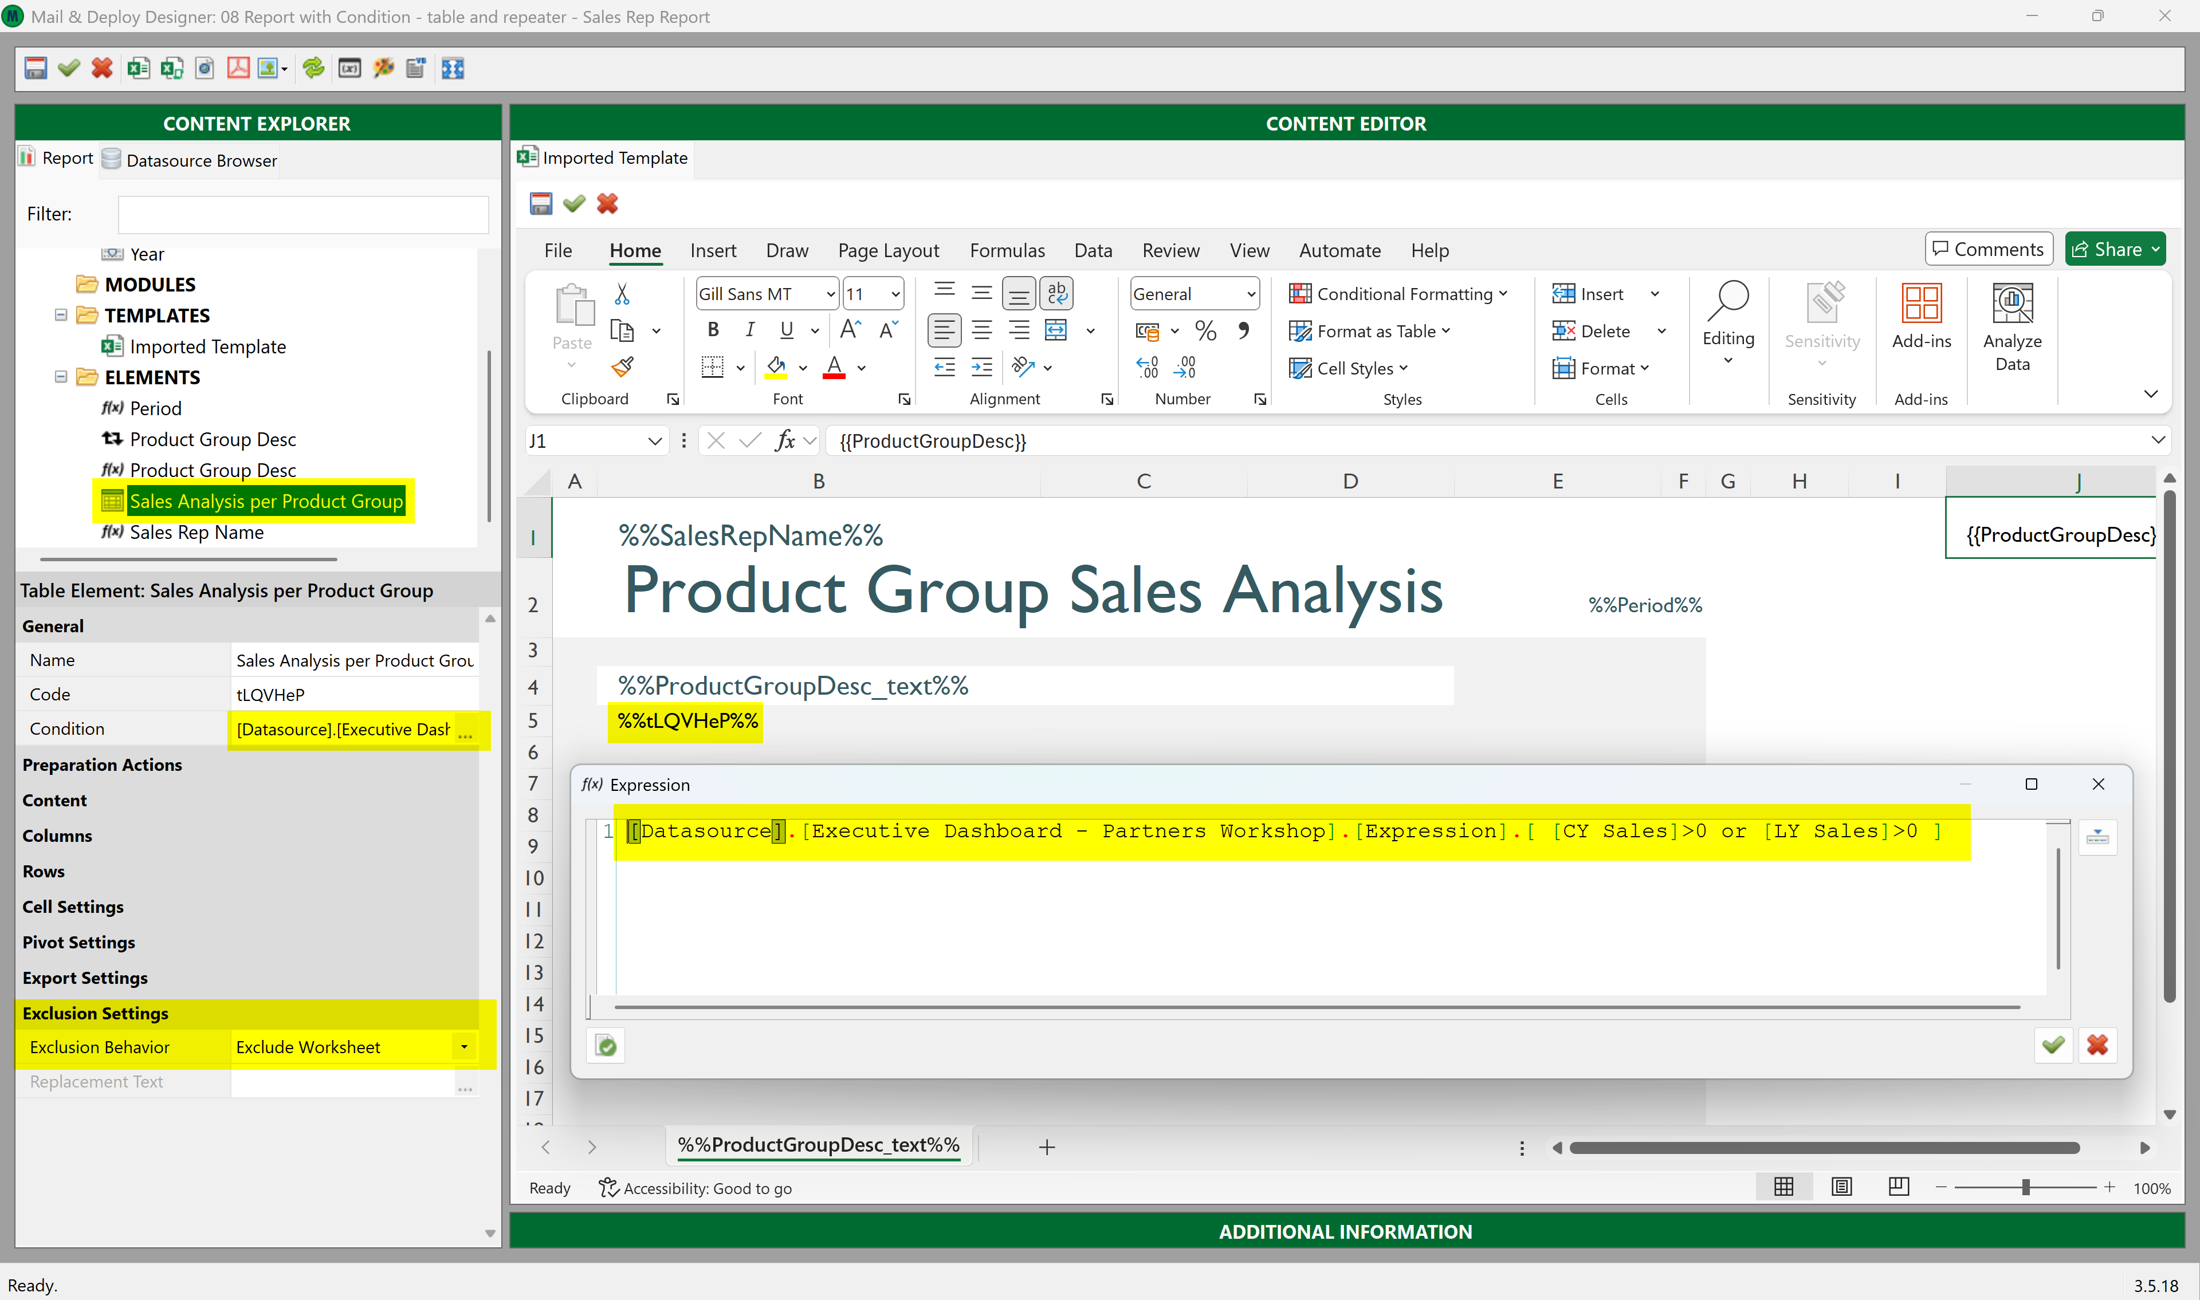
Task: Select the %%ProductGroupDesc_text%% sheet tab
Action: (x=818, y=1145)
